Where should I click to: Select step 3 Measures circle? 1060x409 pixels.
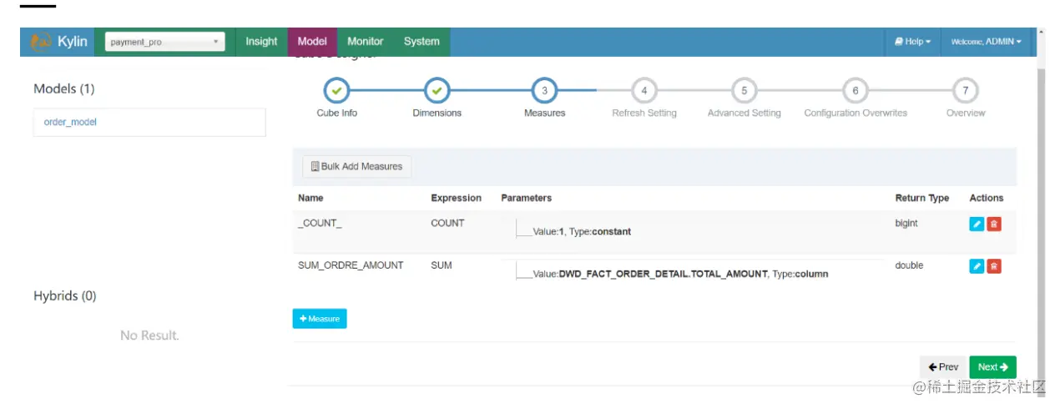coord(544,90)
